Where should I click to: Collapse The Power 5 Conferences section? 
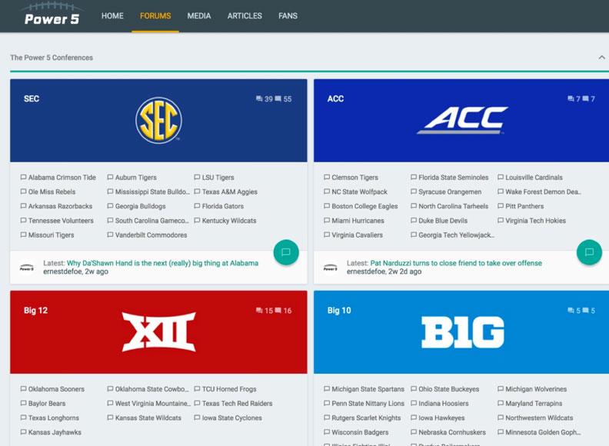click(x=601, y=58)
